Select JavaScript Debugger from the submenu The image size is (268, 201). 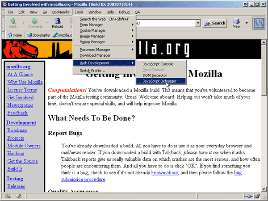point(159,81)
